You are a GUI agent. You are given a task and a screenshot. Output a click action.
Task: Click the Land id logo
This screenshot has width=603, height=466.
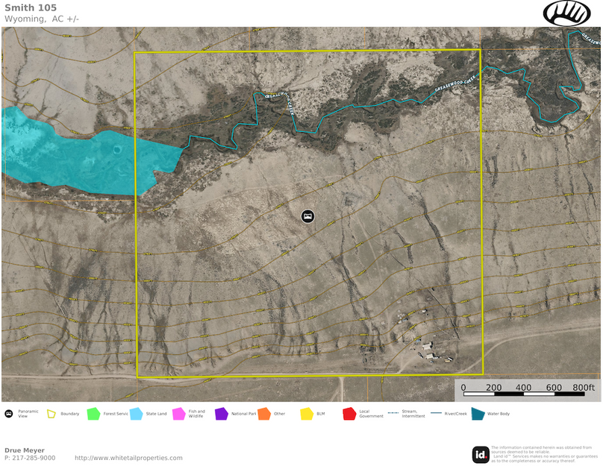coord(481,454)
